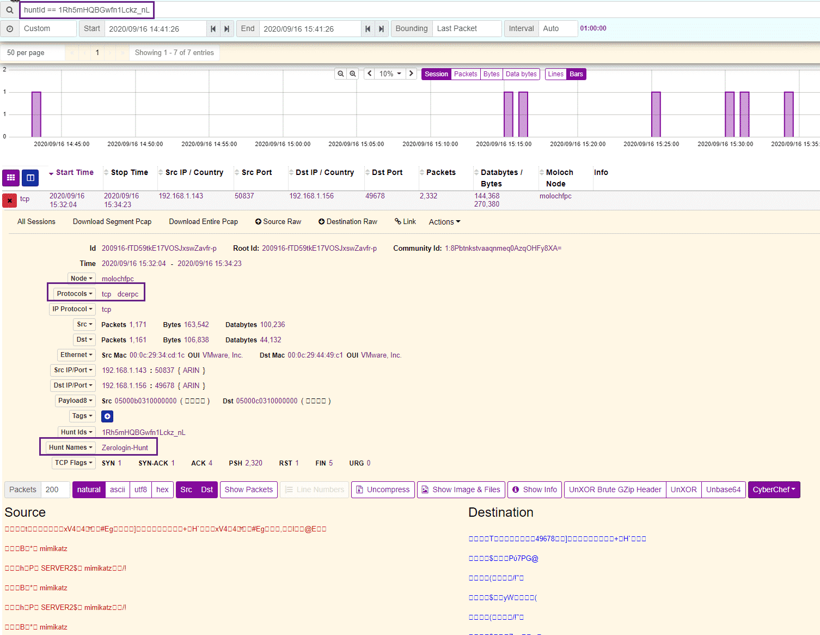
Task: Step Start time to previous
Action: point(213,29)
